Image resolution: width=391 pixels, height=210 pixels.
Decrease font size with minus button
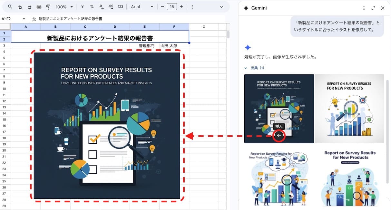tap(162, 7)
